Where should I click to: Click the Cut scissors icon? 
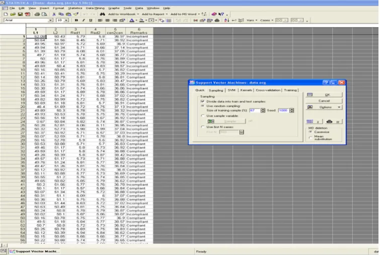pos(54,14)
